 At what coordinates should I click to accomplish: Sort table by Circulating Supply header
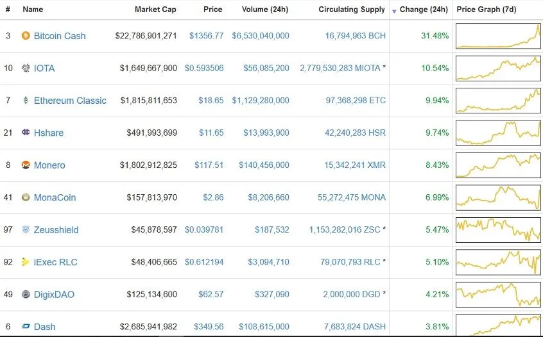[352, 10]
